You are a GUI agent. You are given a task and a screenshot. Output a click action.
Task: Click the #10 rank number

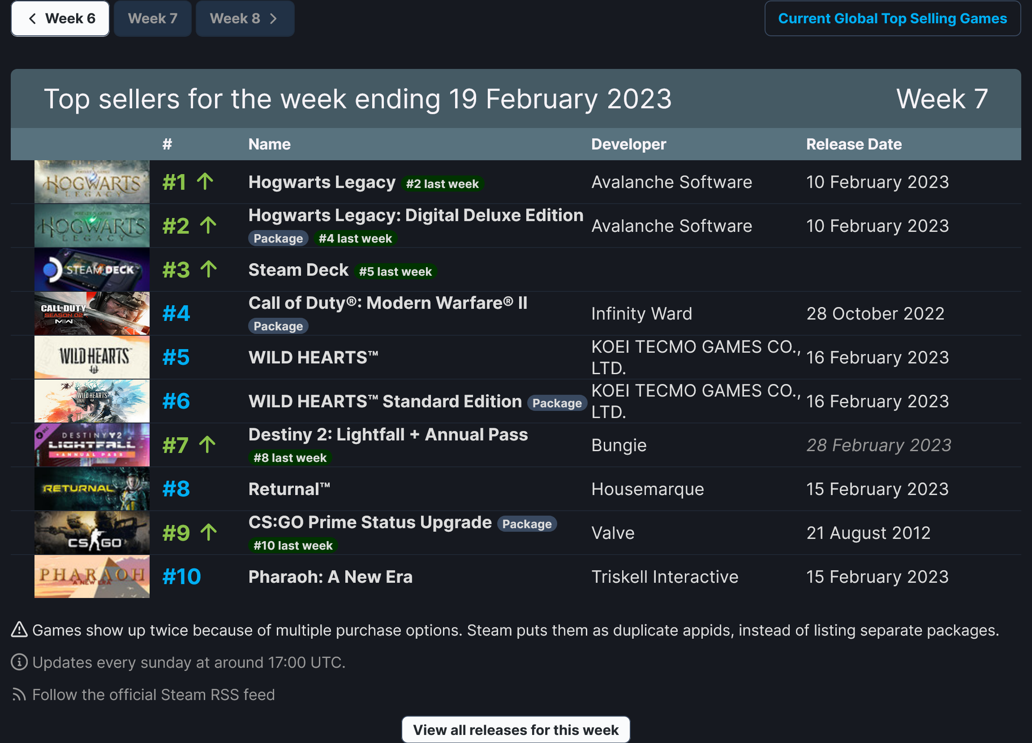point(181,576)
